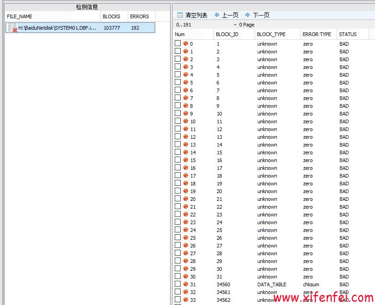
Task: Click the next page arrow icon
Action: pyautogui.click(x=248, y=15)
